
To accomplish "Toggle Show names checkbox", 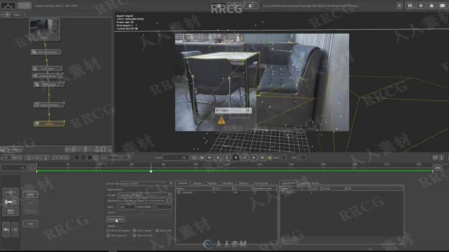I will coord(134,231).
